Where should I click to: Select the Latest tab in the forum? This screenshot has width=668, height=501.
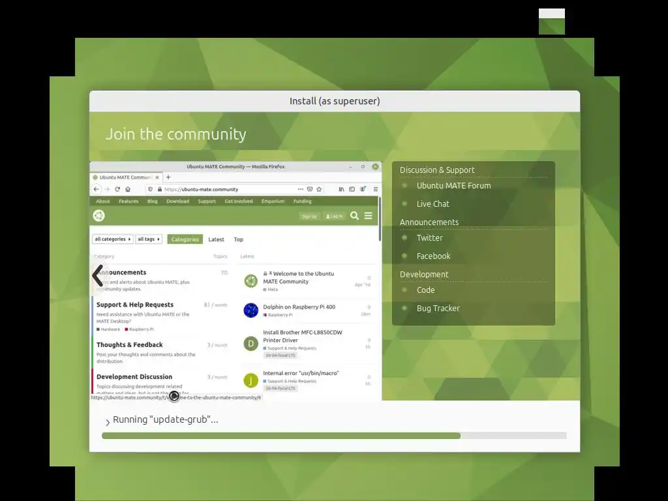[x=216, y=239]
